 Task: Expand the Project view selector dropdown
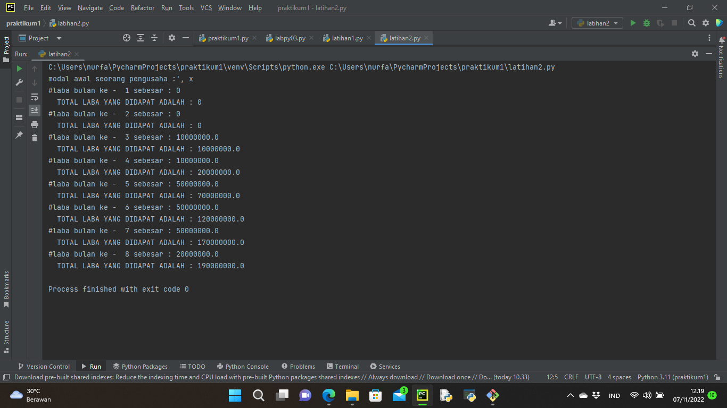point(58,38)
